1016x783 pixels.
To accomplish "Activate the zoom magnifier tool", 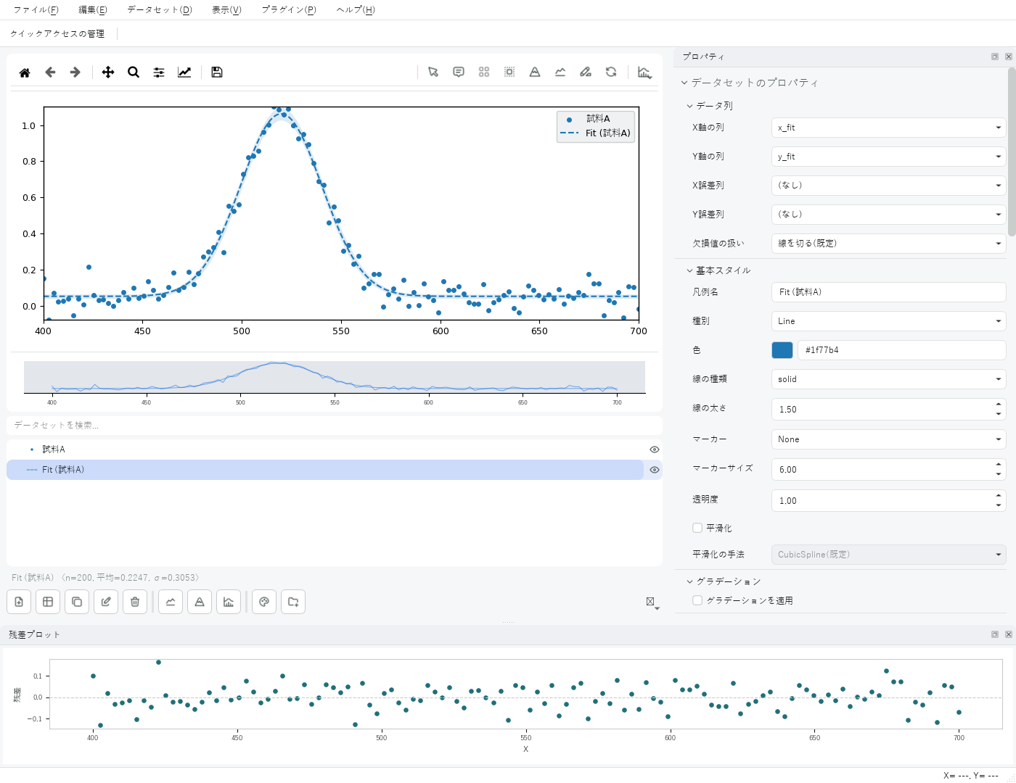I will pos(134,72).
